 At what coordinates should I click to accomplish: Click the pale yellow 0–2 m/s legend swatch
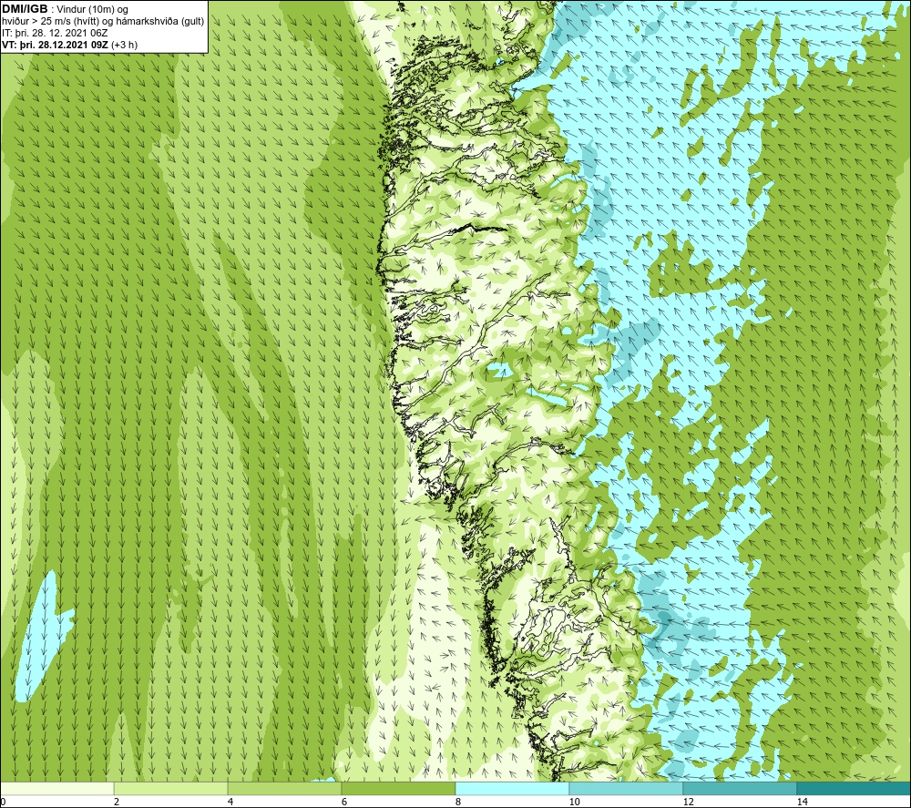[x=56, y=788]
